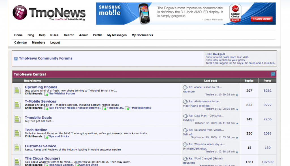The image size is (290, 166).
Task: Click post icon beside 'Re: adobe is soon'
Action: point(185,87)
